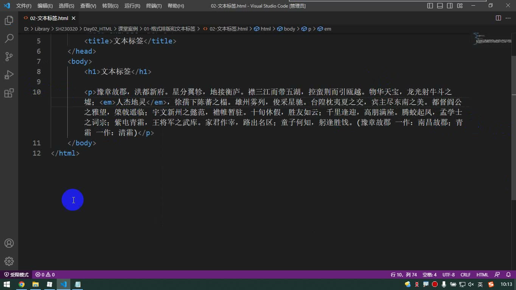The image size is (516, 290).
Task: Click the minimap code overview
Action: (492, 39)
